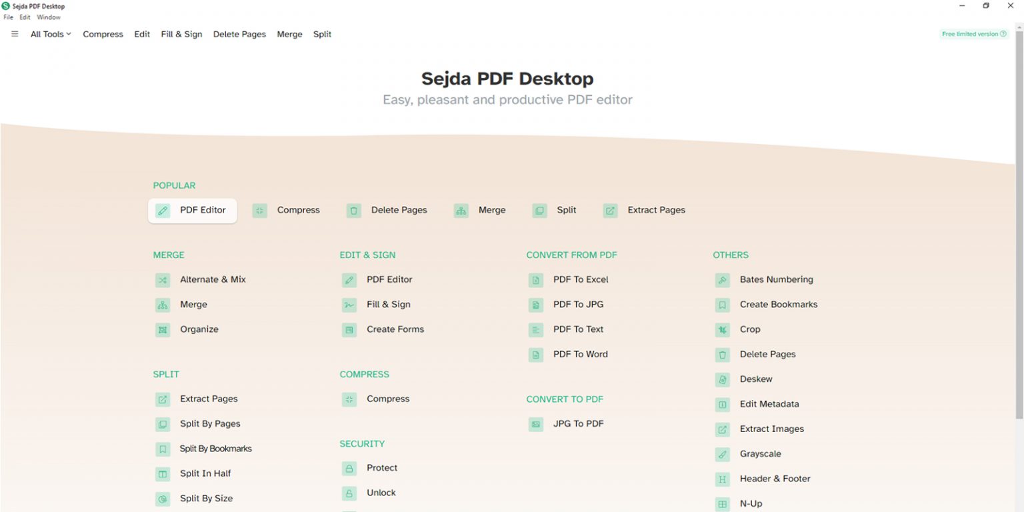
Task: Select Delete Pages in the top toolbar
Action: click(x=239, y=34)
